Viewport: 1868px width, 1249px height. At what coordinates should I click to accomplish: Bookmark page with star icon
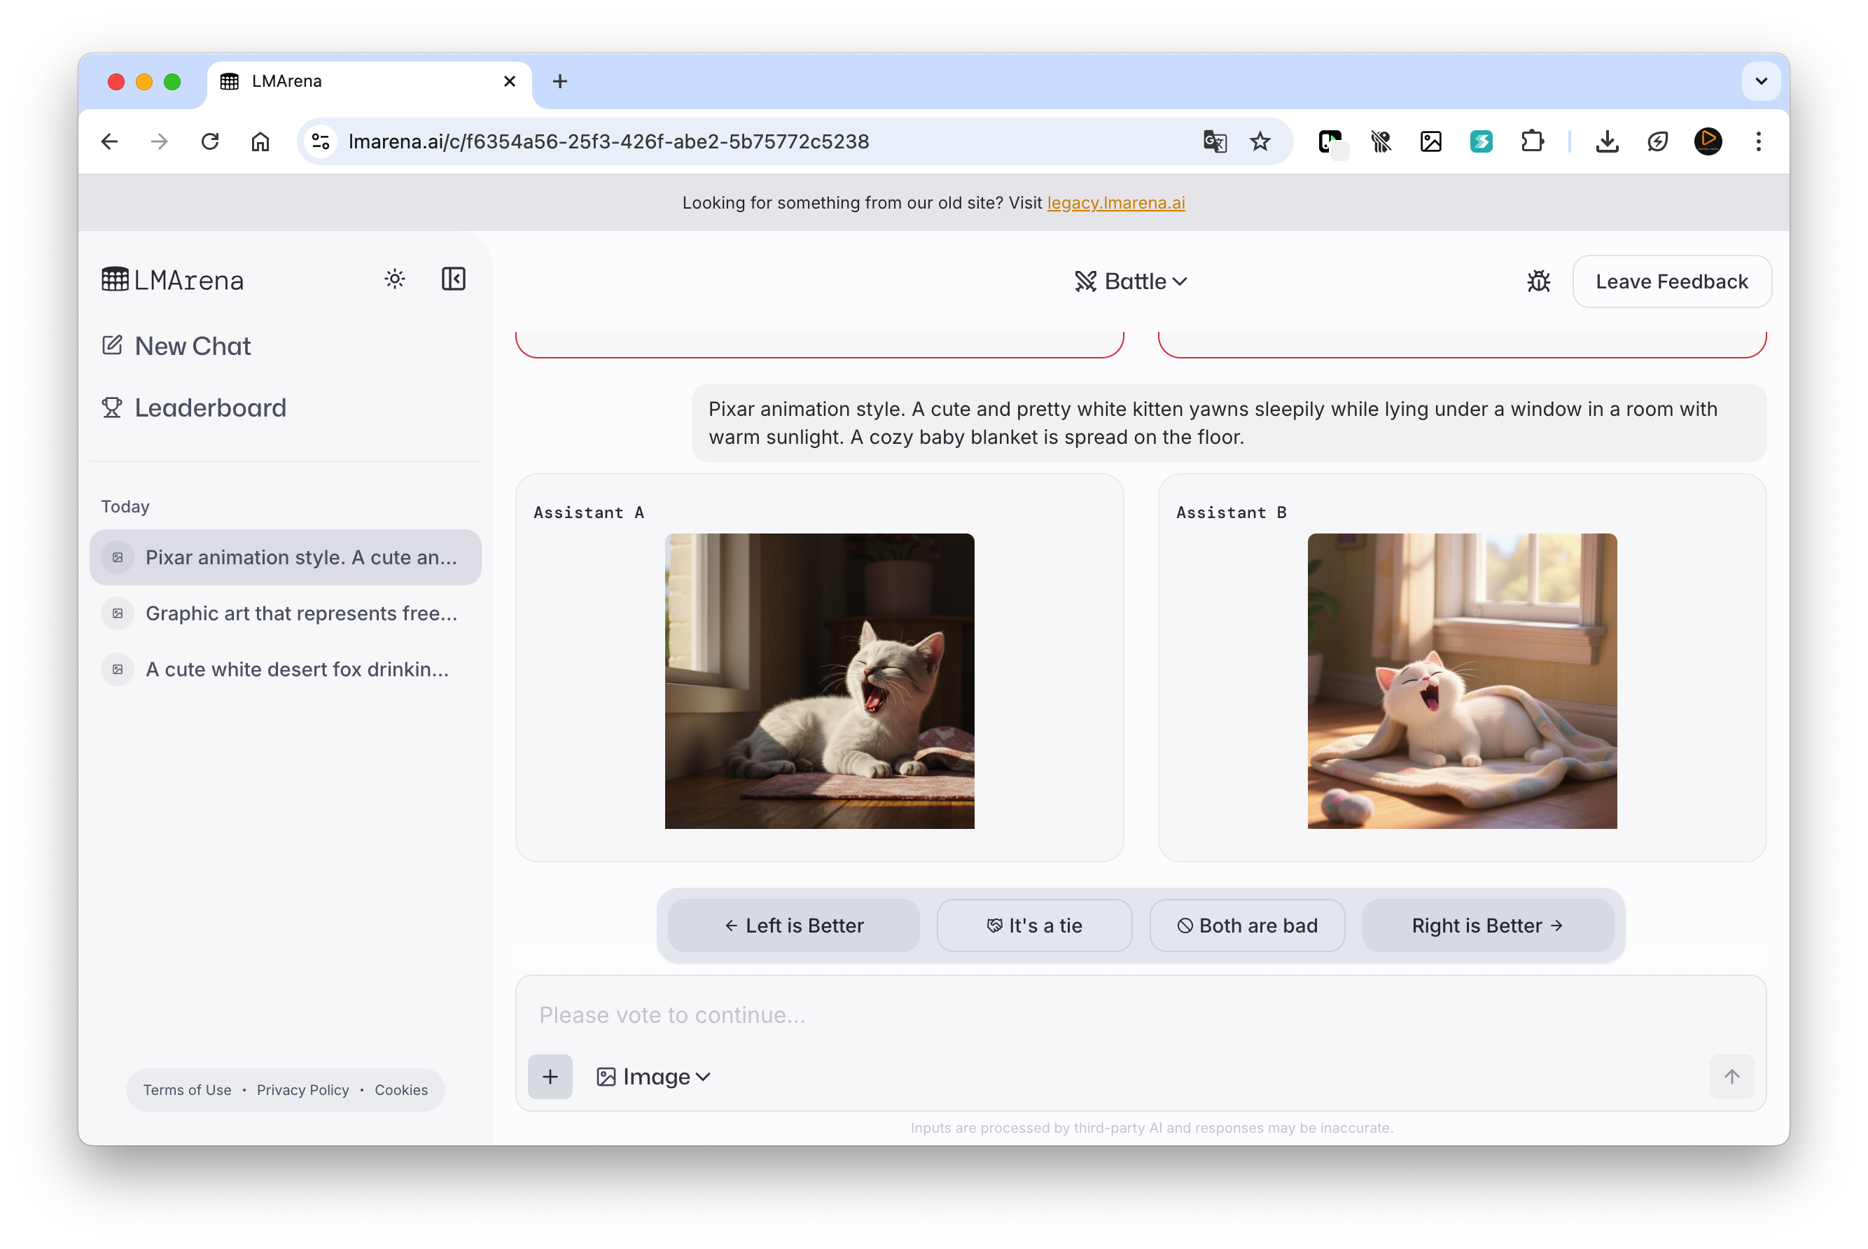coord(1260,142)
